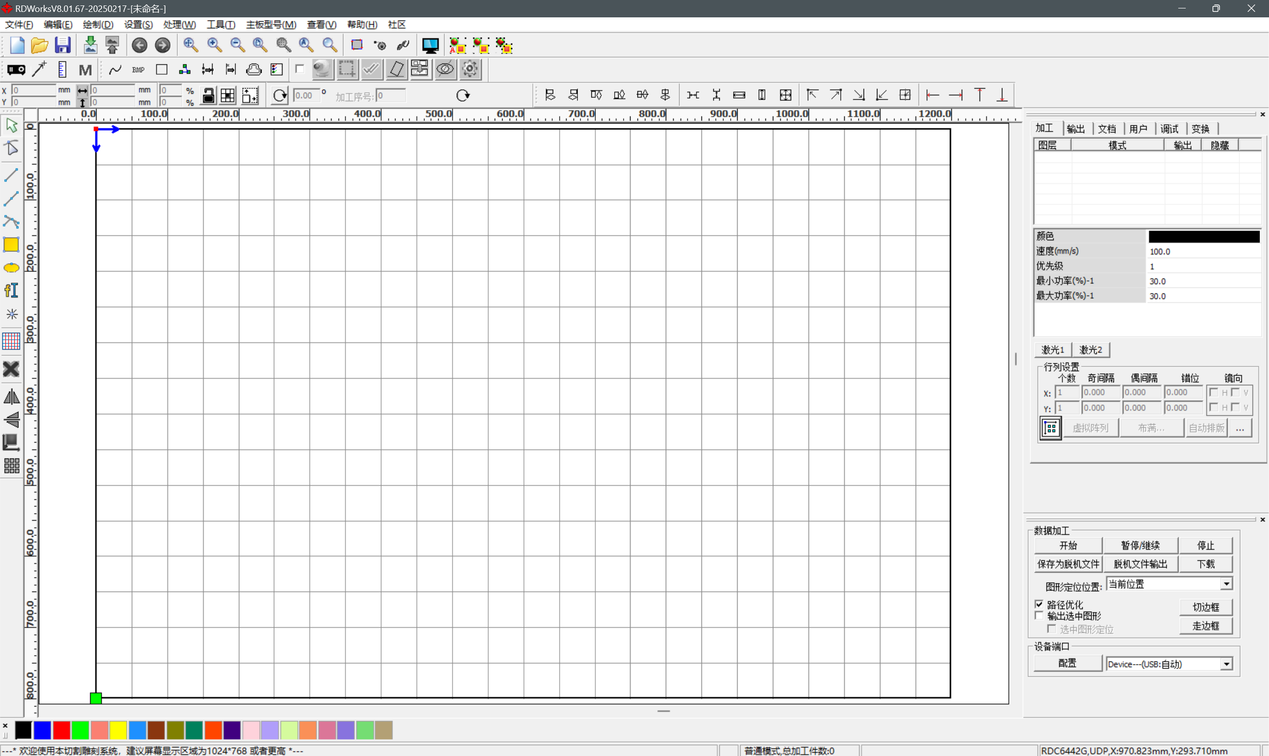Open the 图形定位位置 dropdown

pyautogui.click(x=1227, y=584)
